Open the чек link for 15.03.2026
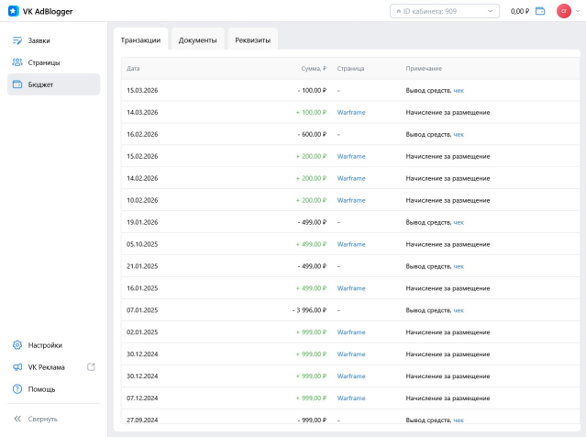This screenshot has width=586, height=437. coord(459,90)
